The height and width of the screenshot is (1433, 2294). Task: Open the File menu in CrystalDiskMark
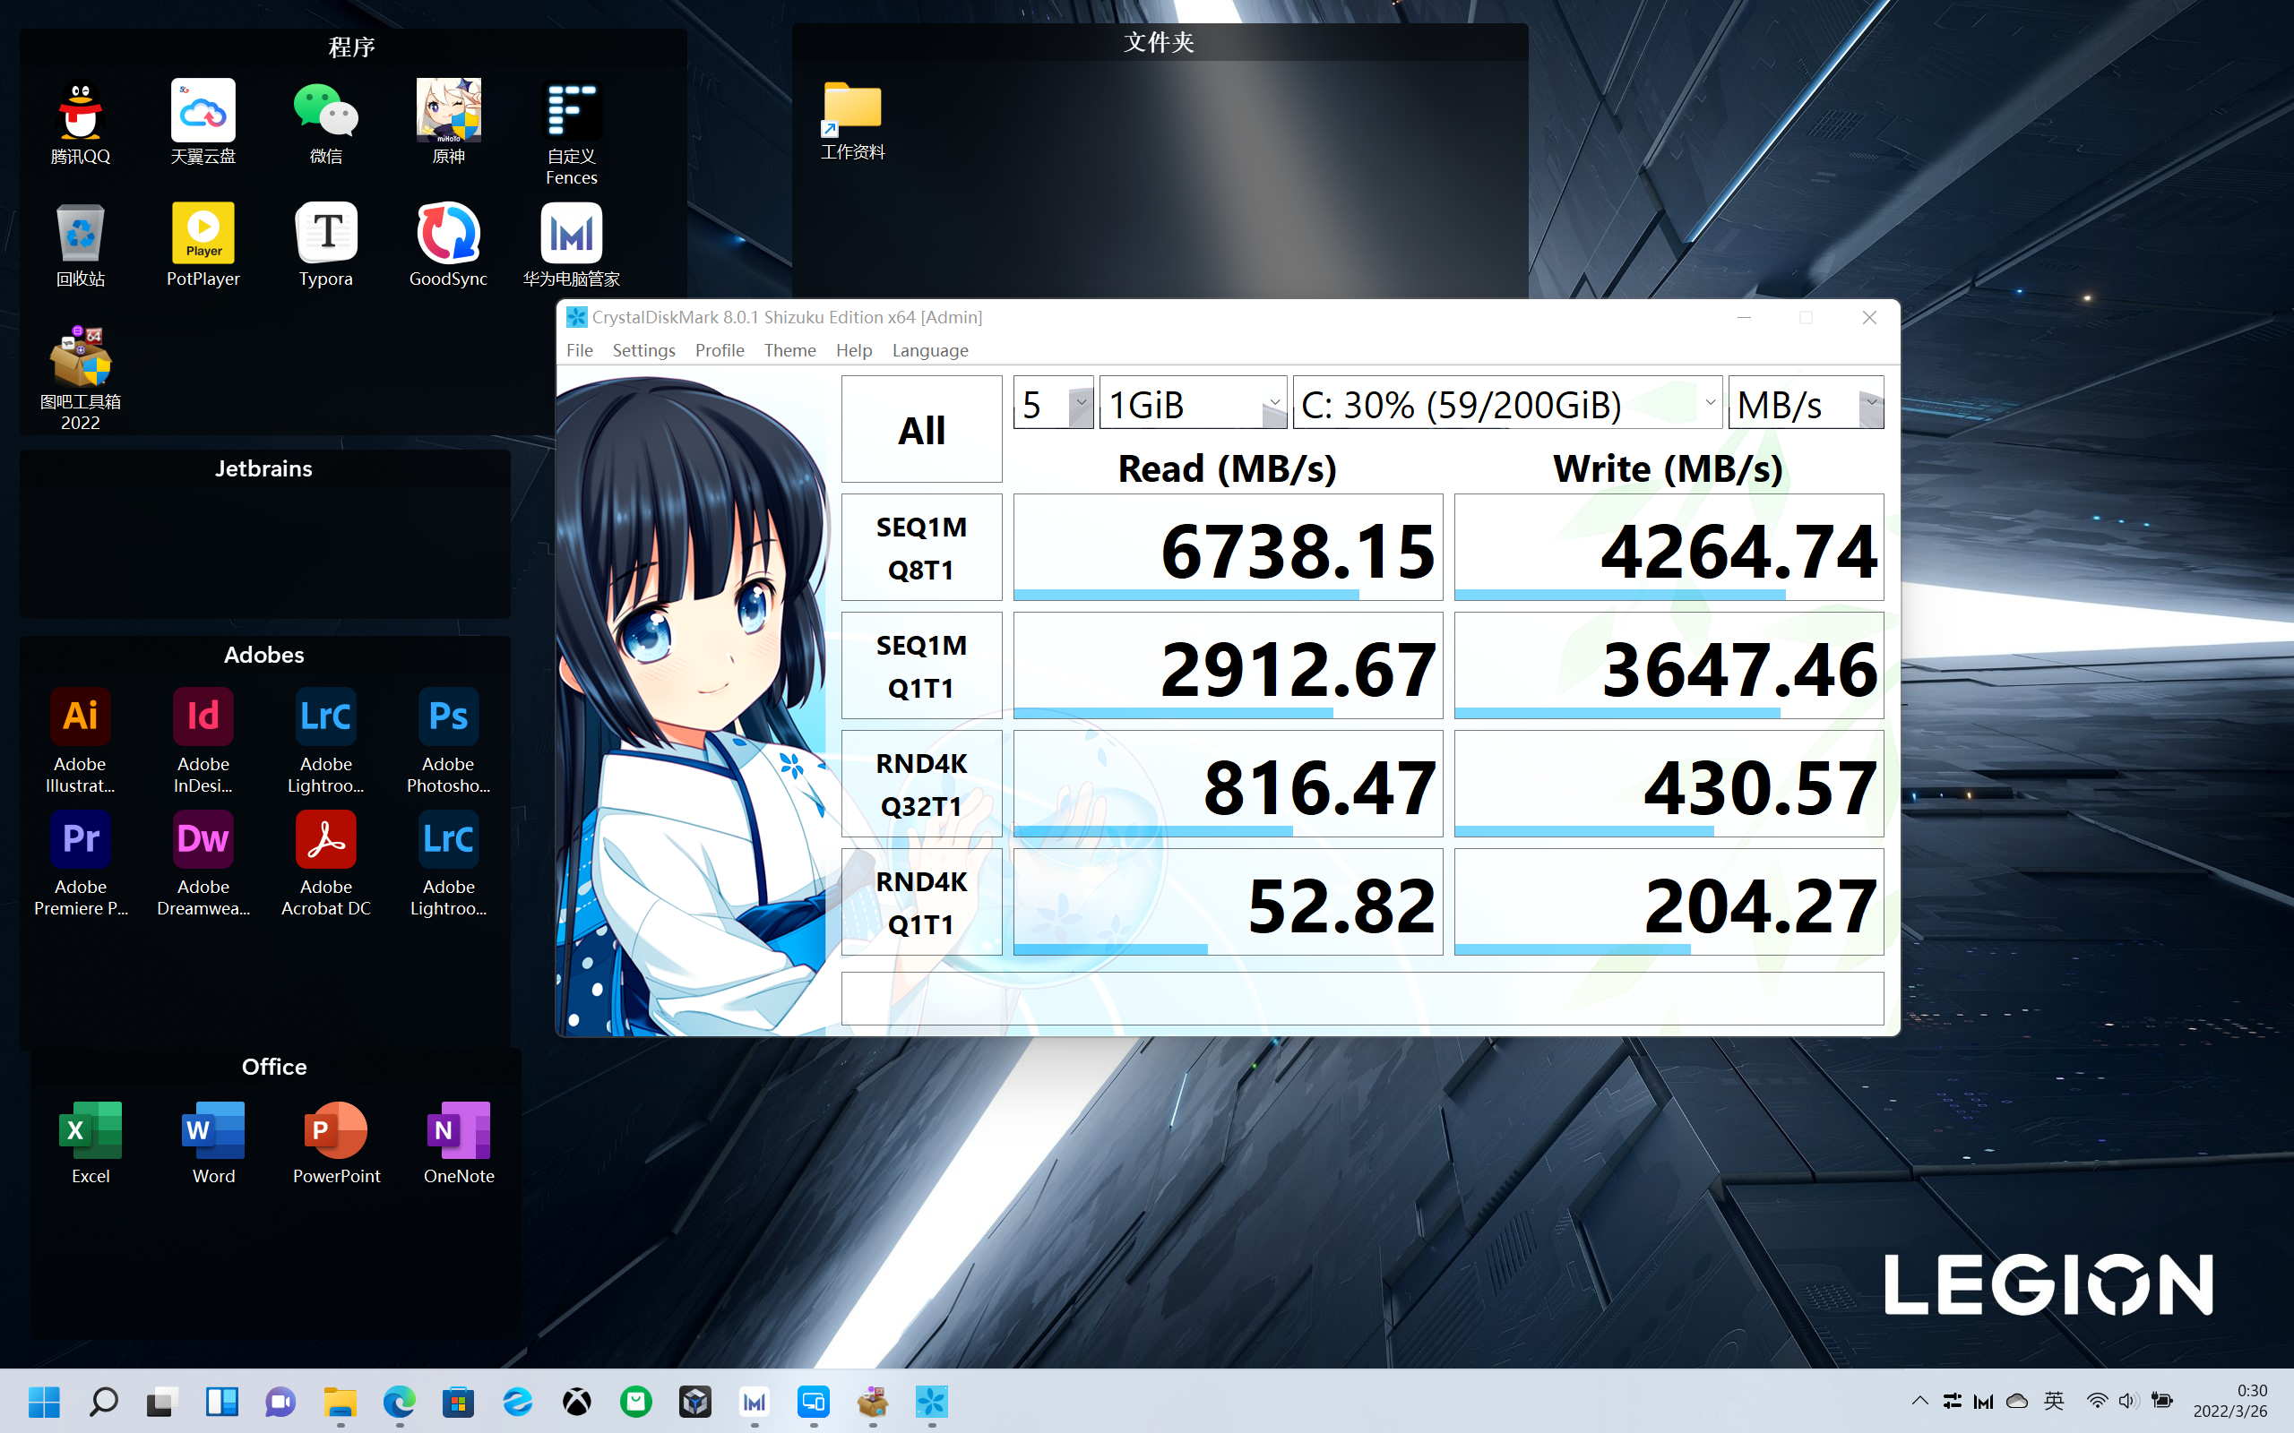tap(579, 349)
